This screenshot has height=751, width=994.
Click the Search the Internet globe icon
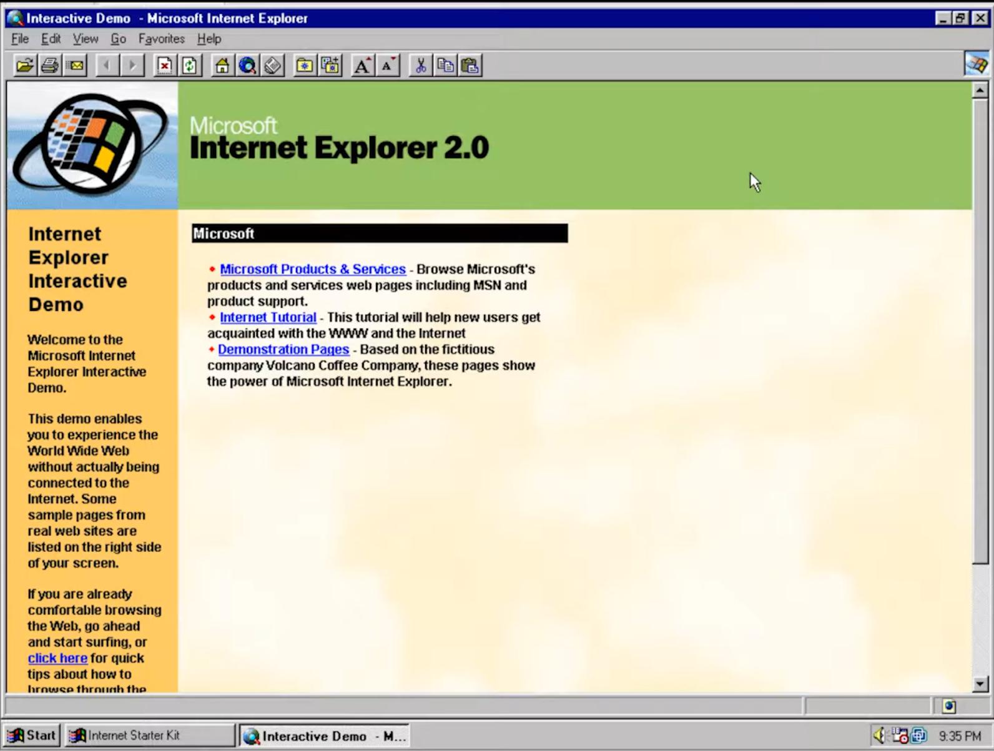[x=247, y=66]
